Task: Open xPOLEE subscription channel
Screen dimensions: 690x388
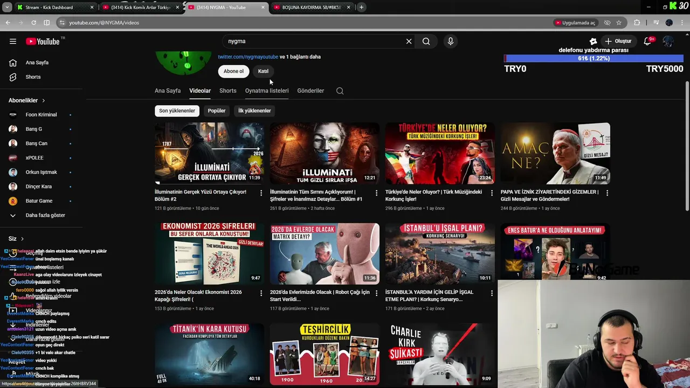Action: click(34, 158)
